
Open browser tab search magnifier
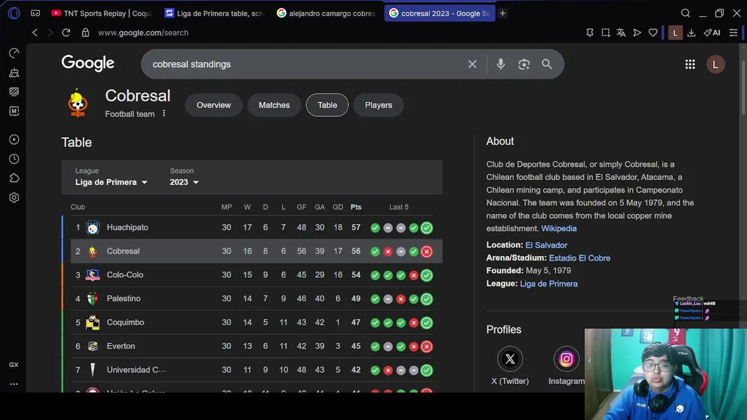686,13
